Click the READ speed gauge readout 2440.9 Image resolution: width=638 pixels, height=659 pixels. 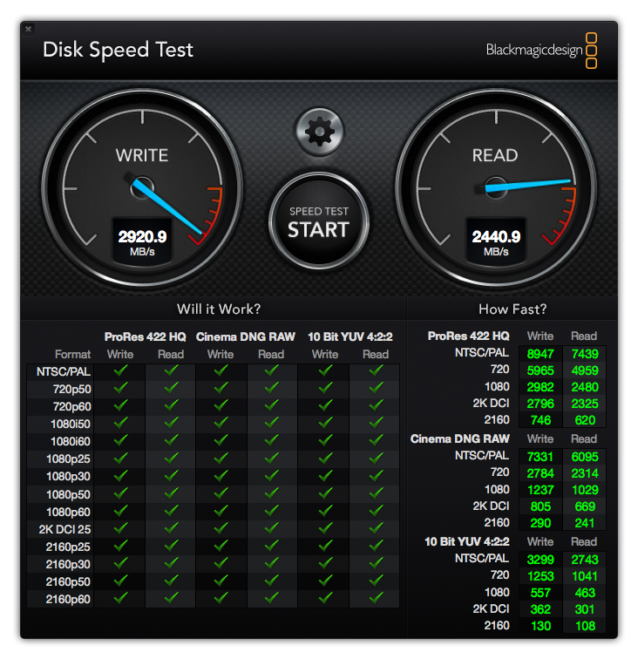coord(496,236)
